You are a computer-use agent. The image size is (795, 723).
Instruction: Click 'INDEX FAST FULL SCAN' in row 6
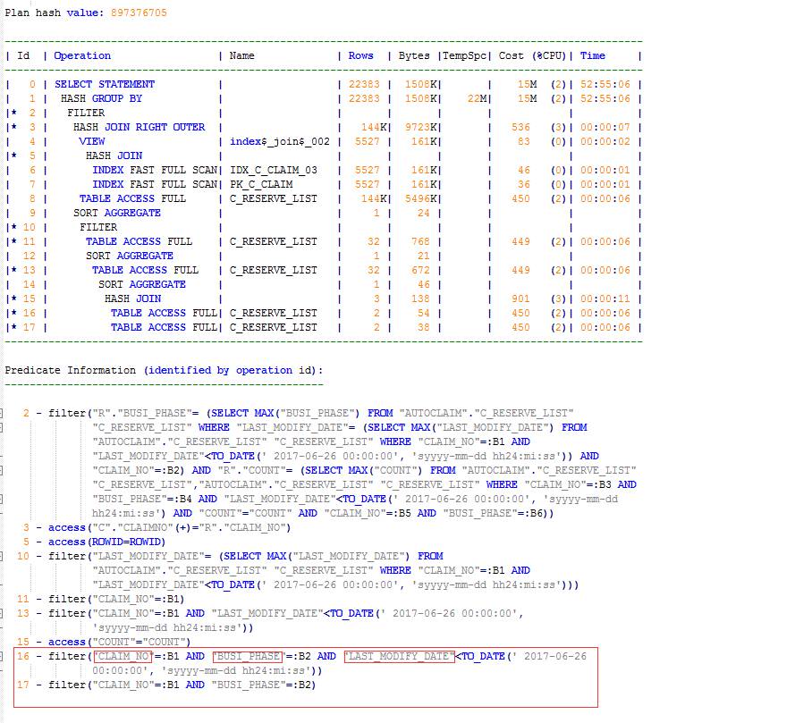155,170
